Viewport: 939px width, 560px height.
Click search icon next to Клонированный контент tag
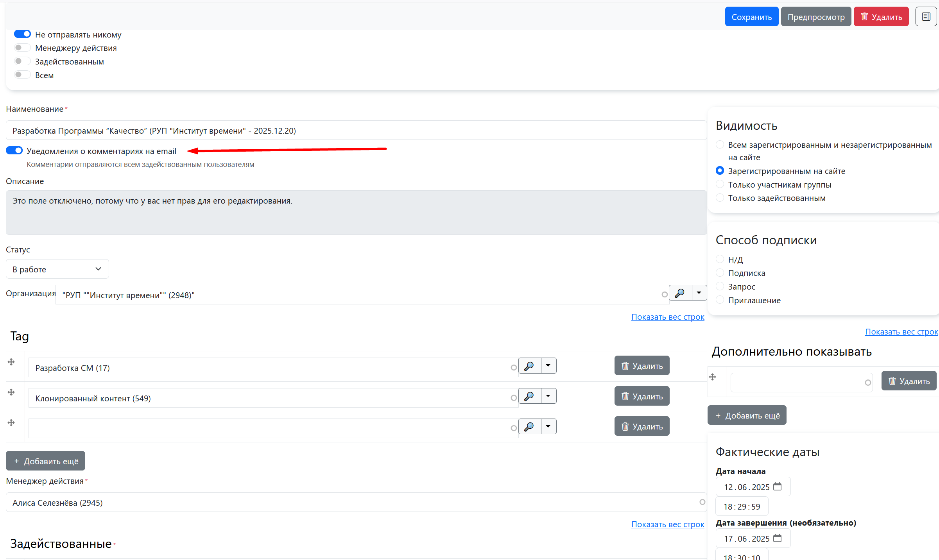point(529,396)
